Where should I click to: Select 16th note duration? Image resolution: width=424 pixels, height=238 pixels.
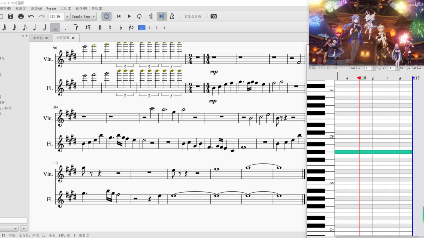coord(14,27)
